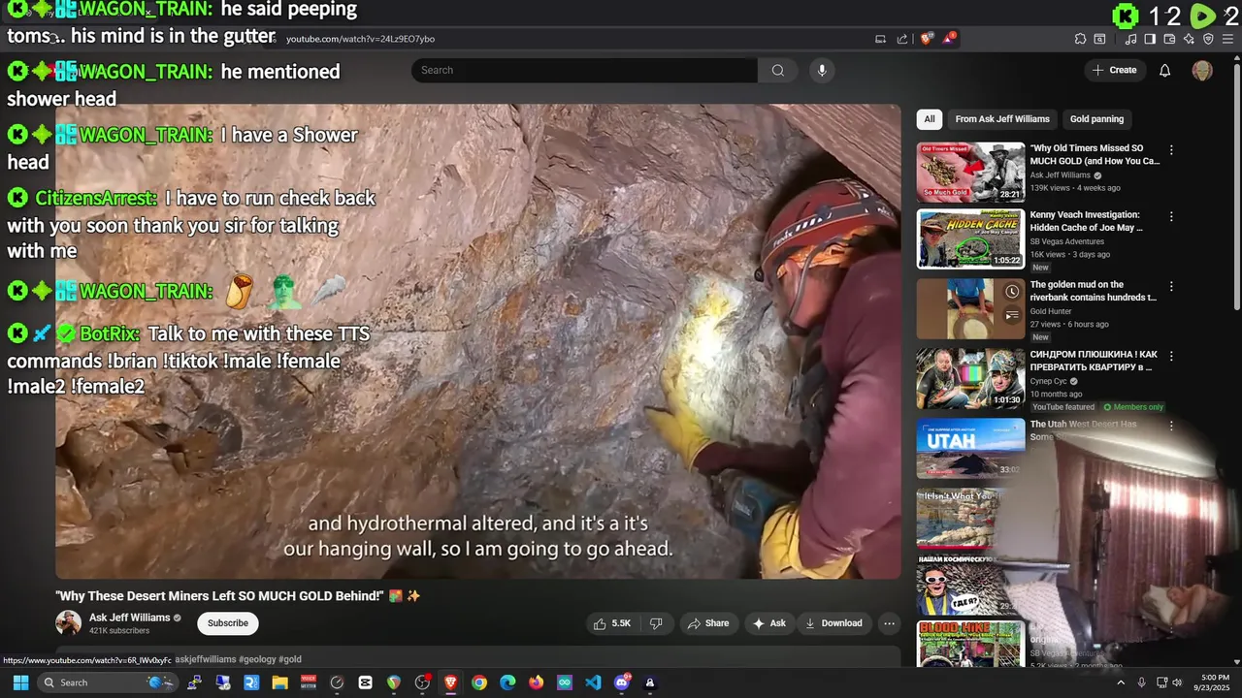Open more actions for СИНДРОМ ПЛЮШКИНА video
This screenshot has height=698, width=1242.
pos(1171,356)
